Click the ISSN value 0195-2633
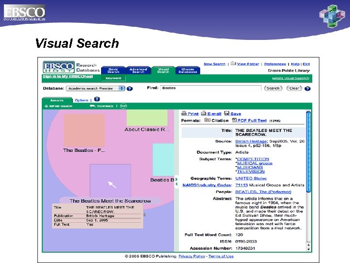350x263 pixels. coord(246,241)
